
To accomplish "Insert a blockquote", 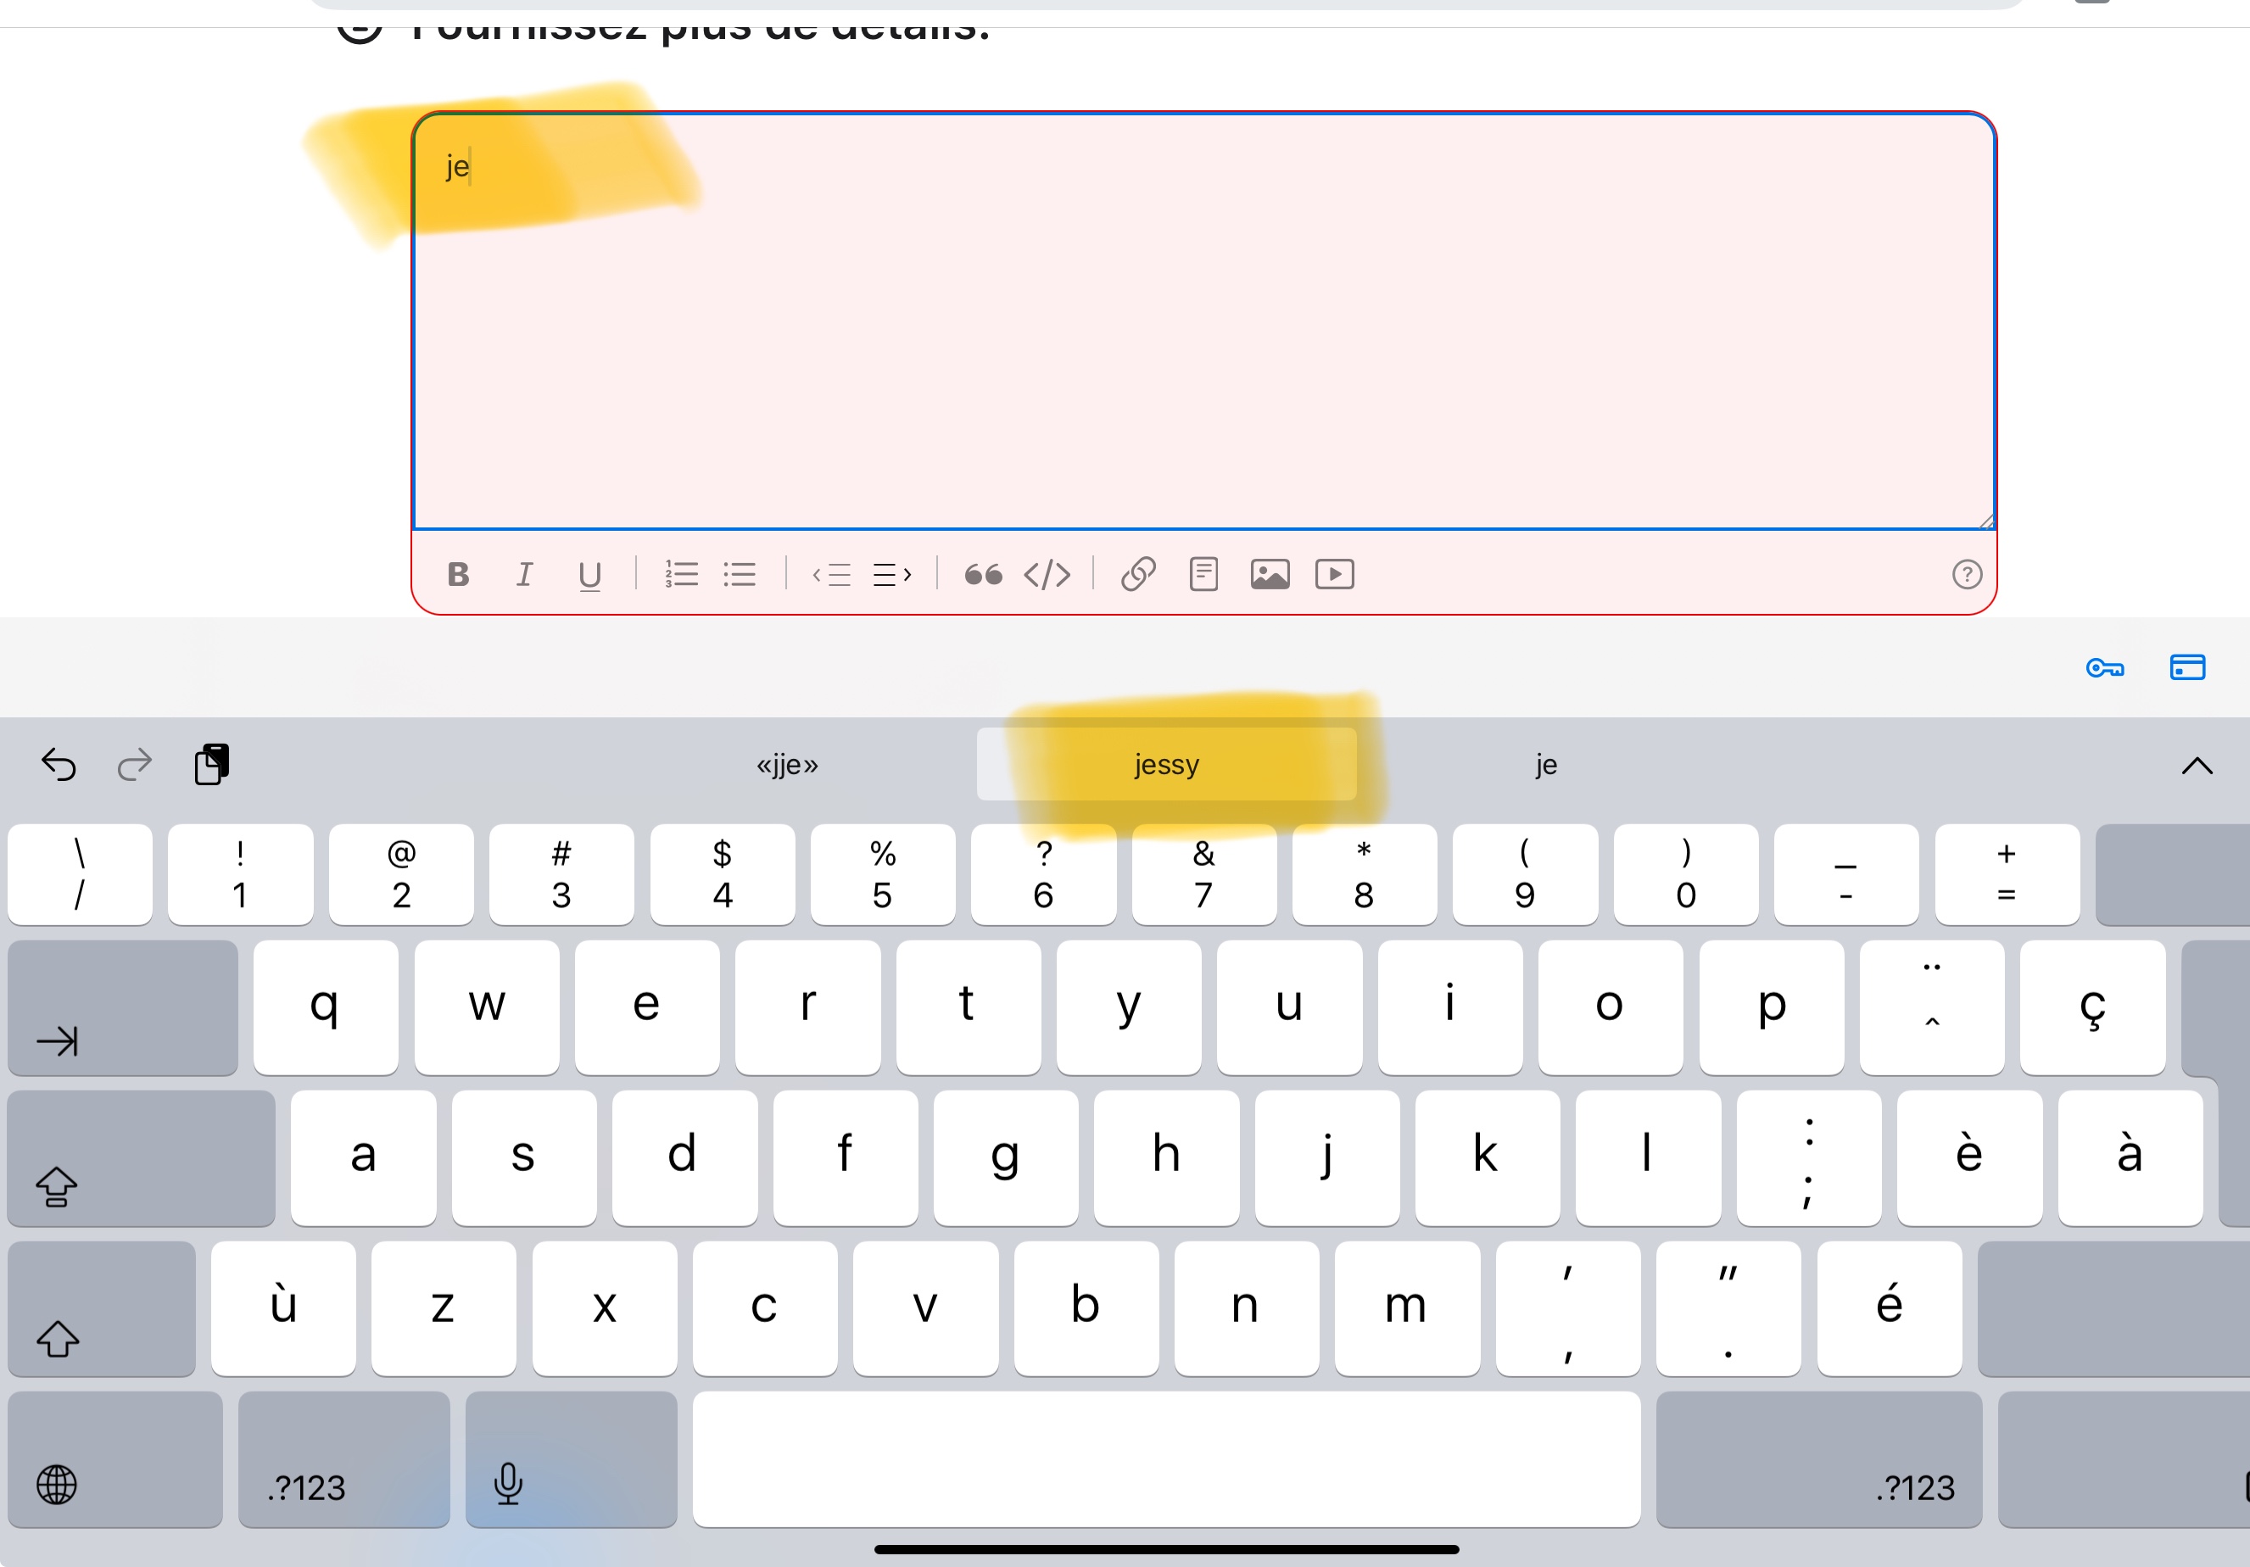I will (x=983, y=574).
